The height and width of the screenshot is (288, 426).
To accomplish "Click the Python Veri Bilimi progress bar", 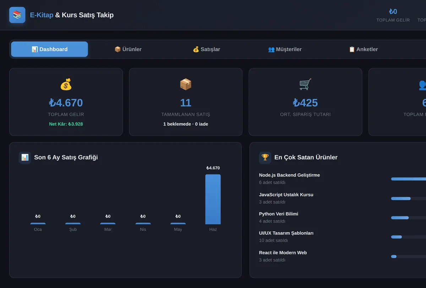I will pos(409,218).
